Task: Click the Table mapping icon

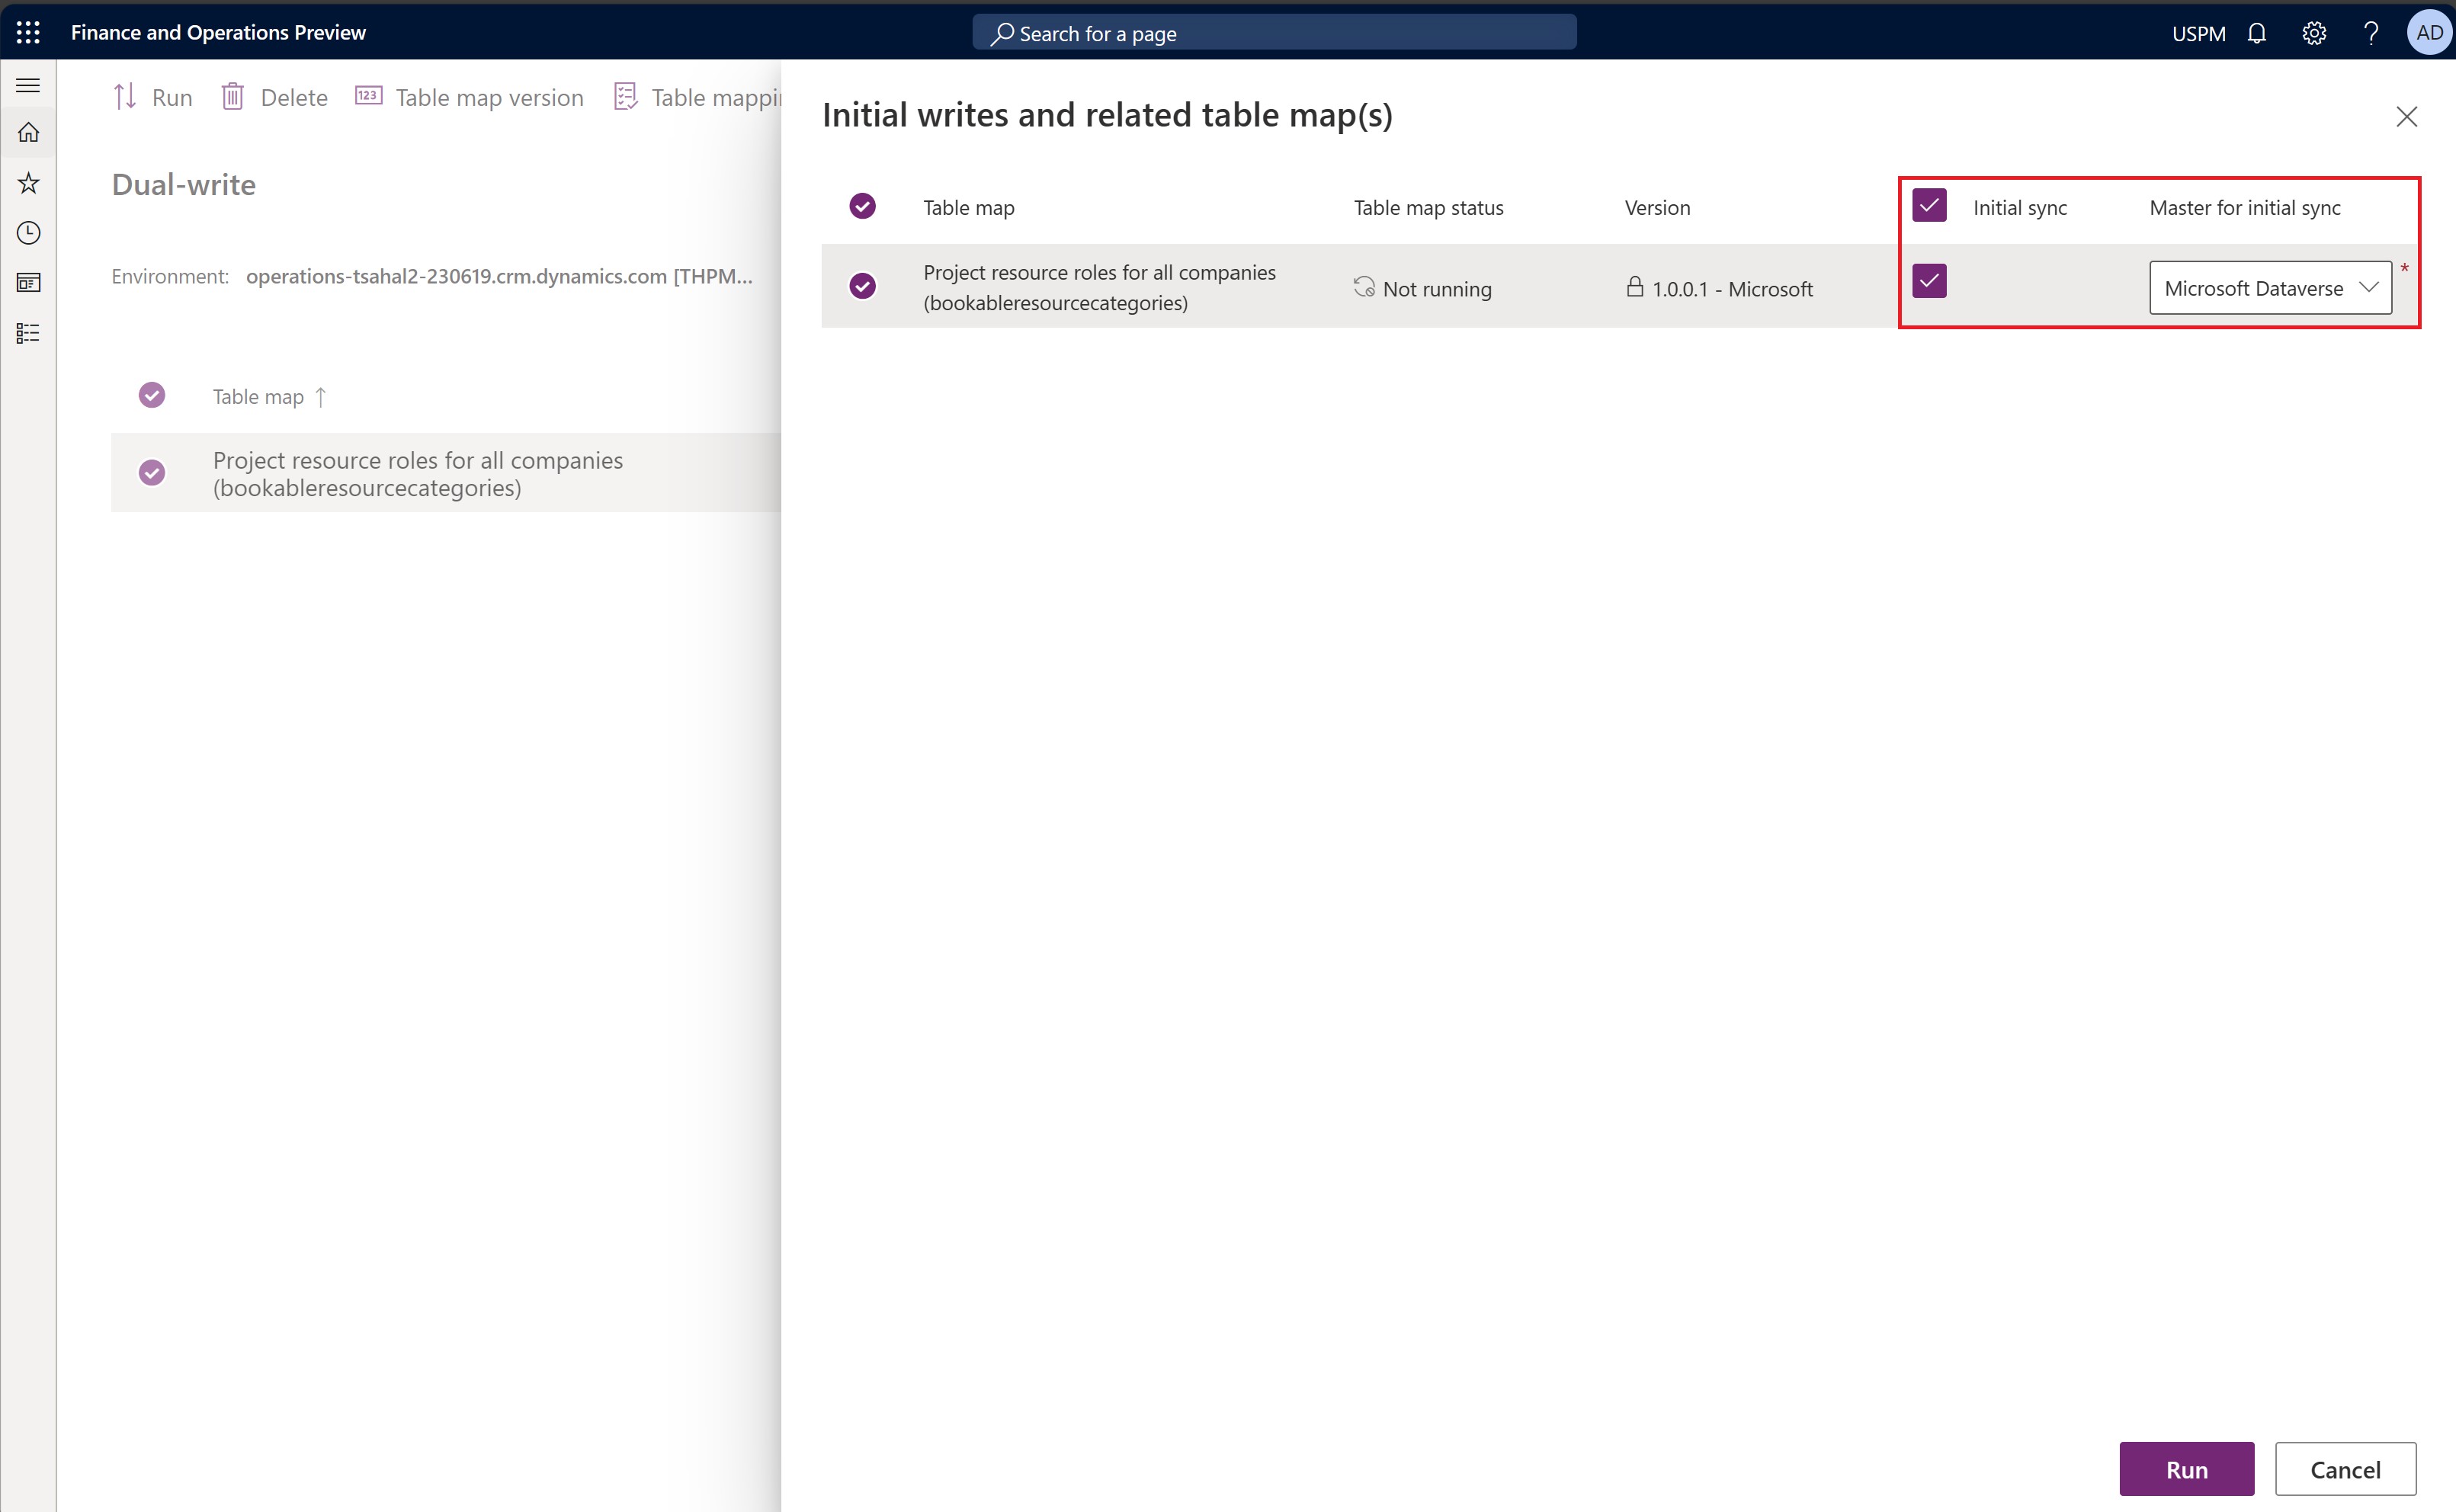Action: pos(624,97)
